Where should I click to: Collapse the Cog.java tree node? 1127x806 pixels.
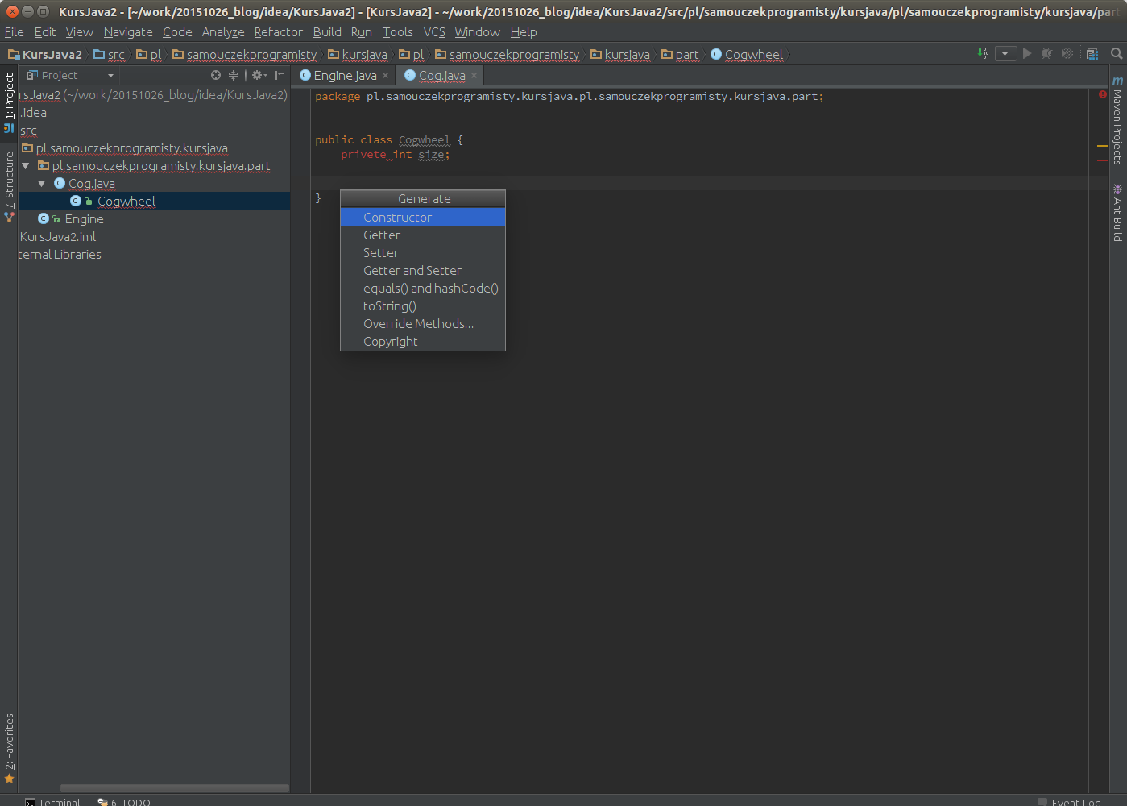[42, 183]
